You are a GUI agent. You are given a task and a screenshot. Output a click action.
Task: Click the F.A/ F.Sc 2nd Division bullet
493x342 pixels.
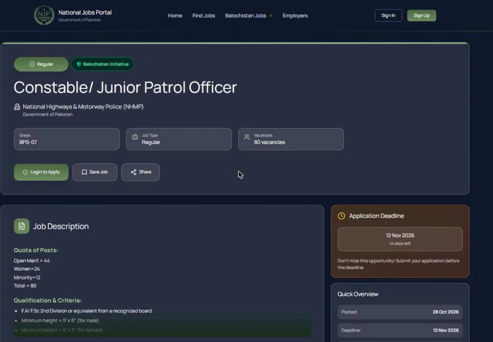[87, 311]
